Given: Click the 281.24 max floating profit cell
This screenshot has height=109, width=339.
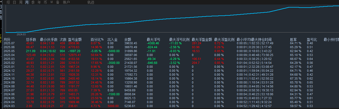Looking at the screenshot, I should tap(197, 43).
